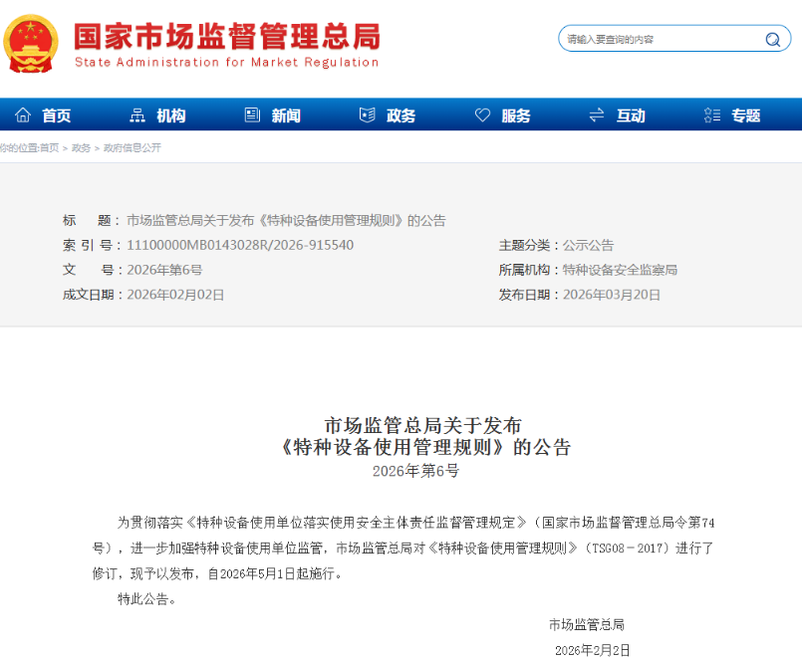This screenshot has height=662, width=802.
Task: Click the 国家市场监督管理总局 site title
Action: tap(227, 36)
